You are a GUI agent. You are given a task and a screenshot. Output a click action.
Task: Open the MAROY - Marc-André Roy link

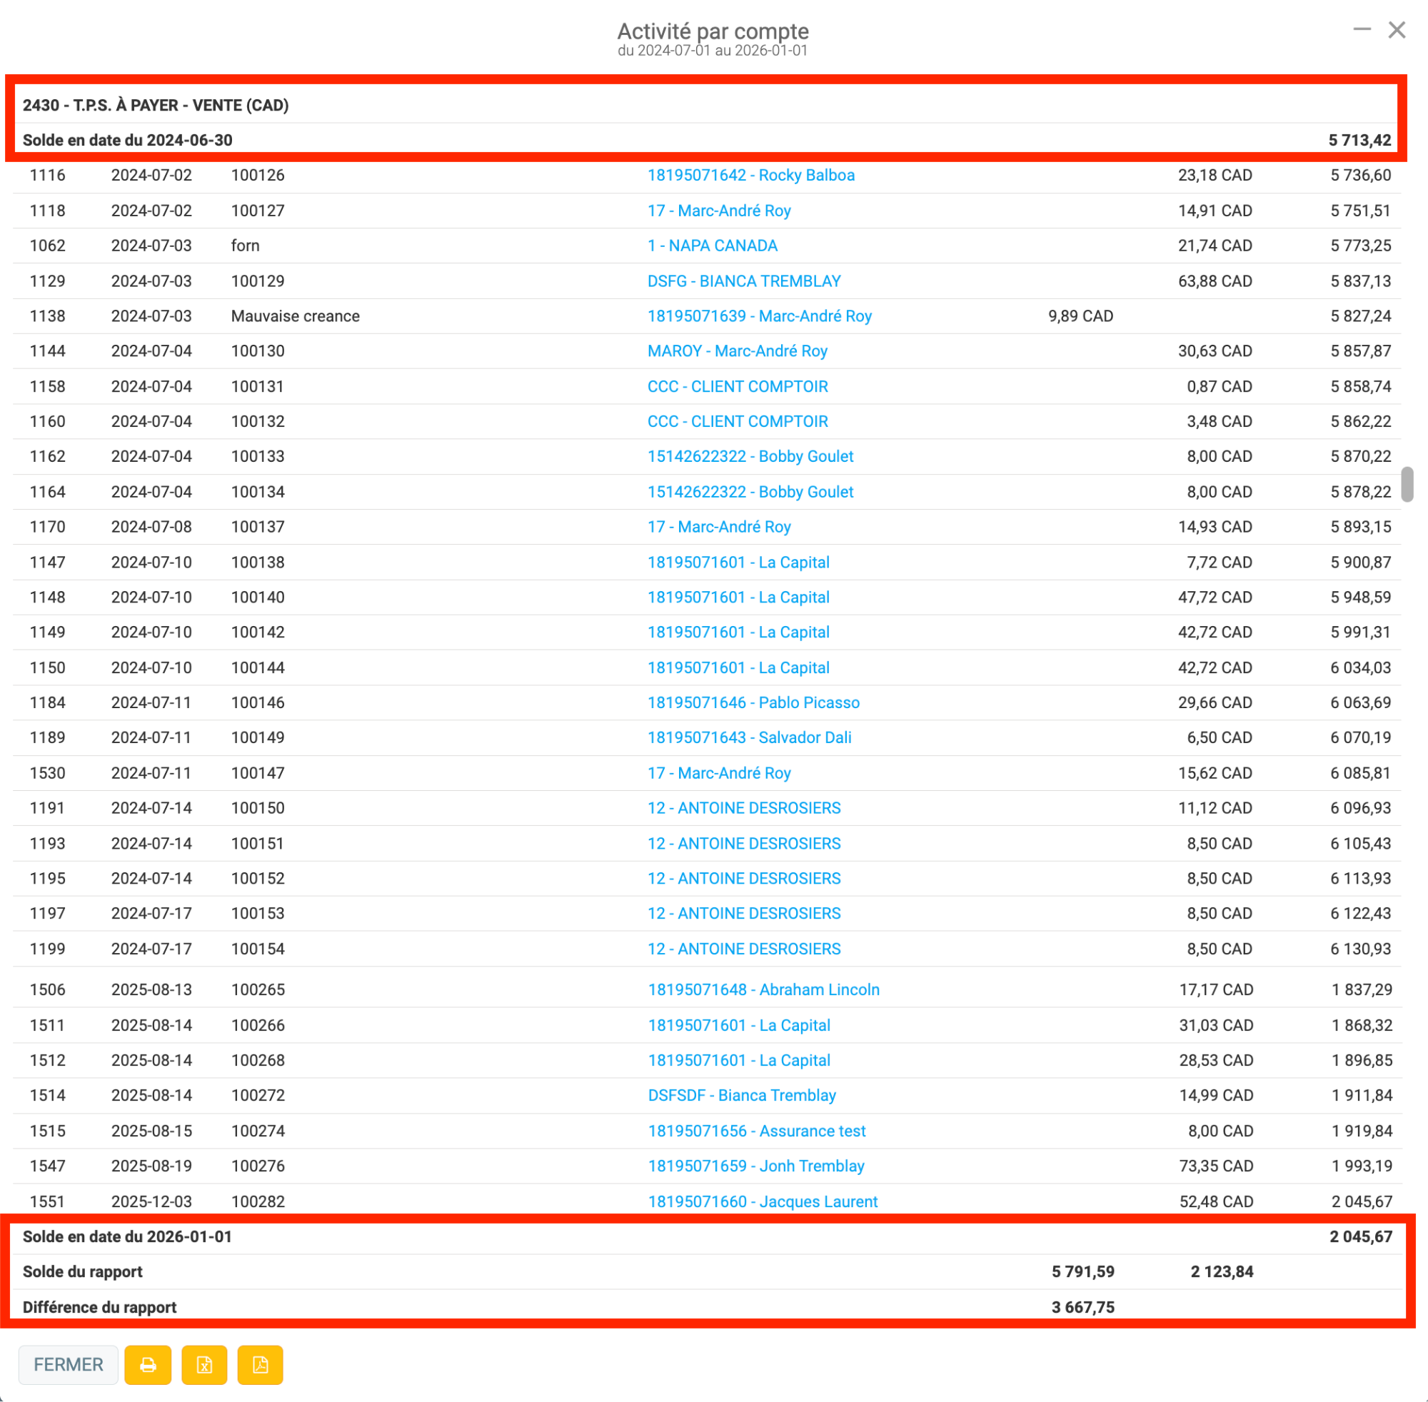pos(737,350)
